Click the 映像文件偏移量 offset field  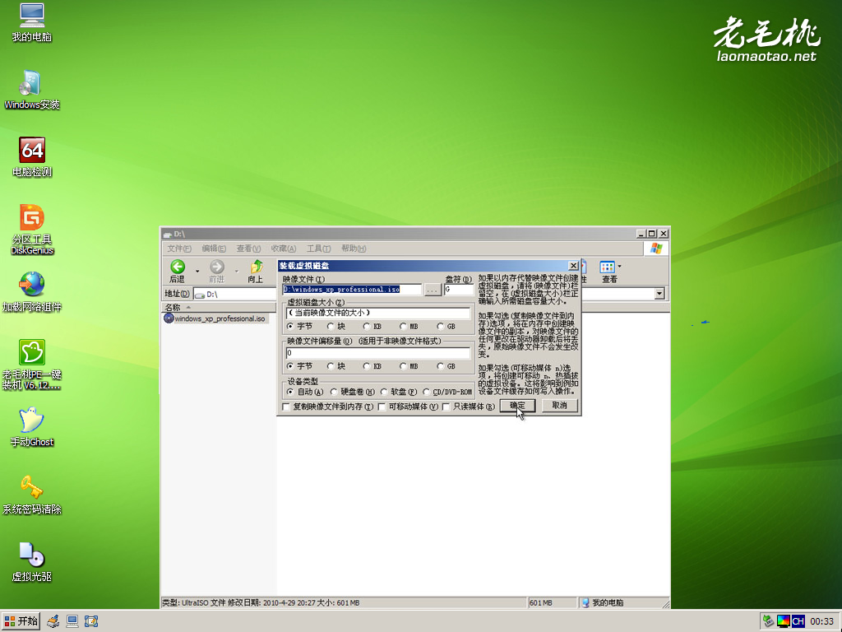[378, 352]
